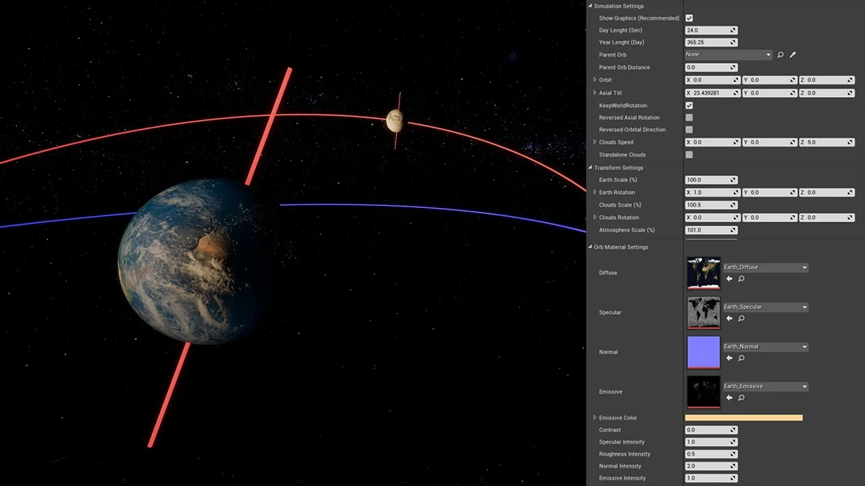Use selected asset arrow for Specular texture
Viewport: 865px width, 486px height.
pyautogui.click(x=729, y=319)
